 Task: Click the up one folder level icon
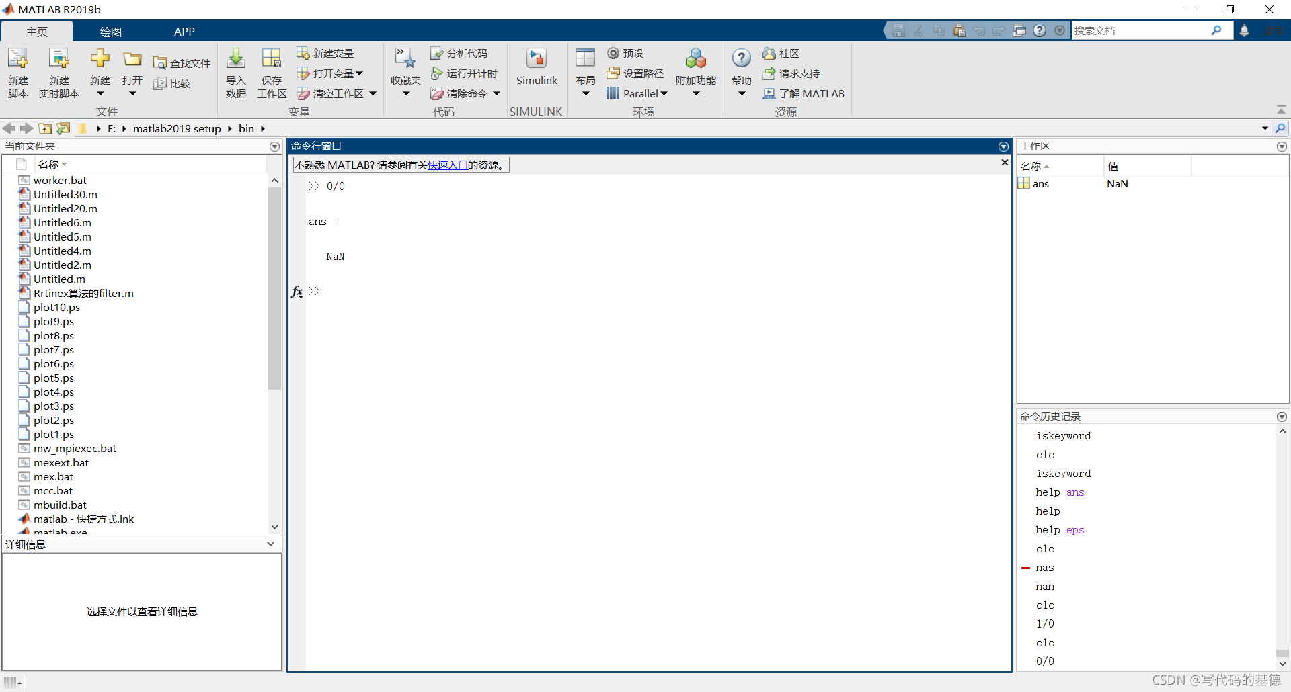click(45, 128)
